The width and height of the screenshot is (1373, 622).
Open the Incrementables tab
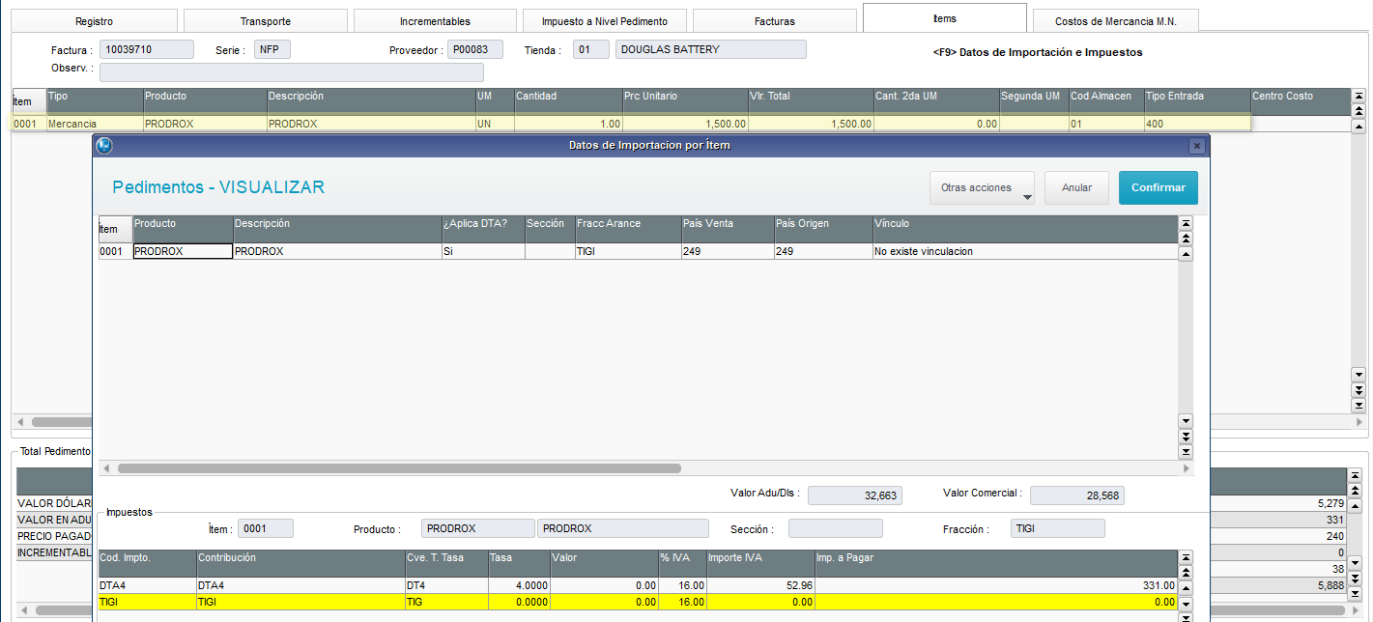coord(435,21)
